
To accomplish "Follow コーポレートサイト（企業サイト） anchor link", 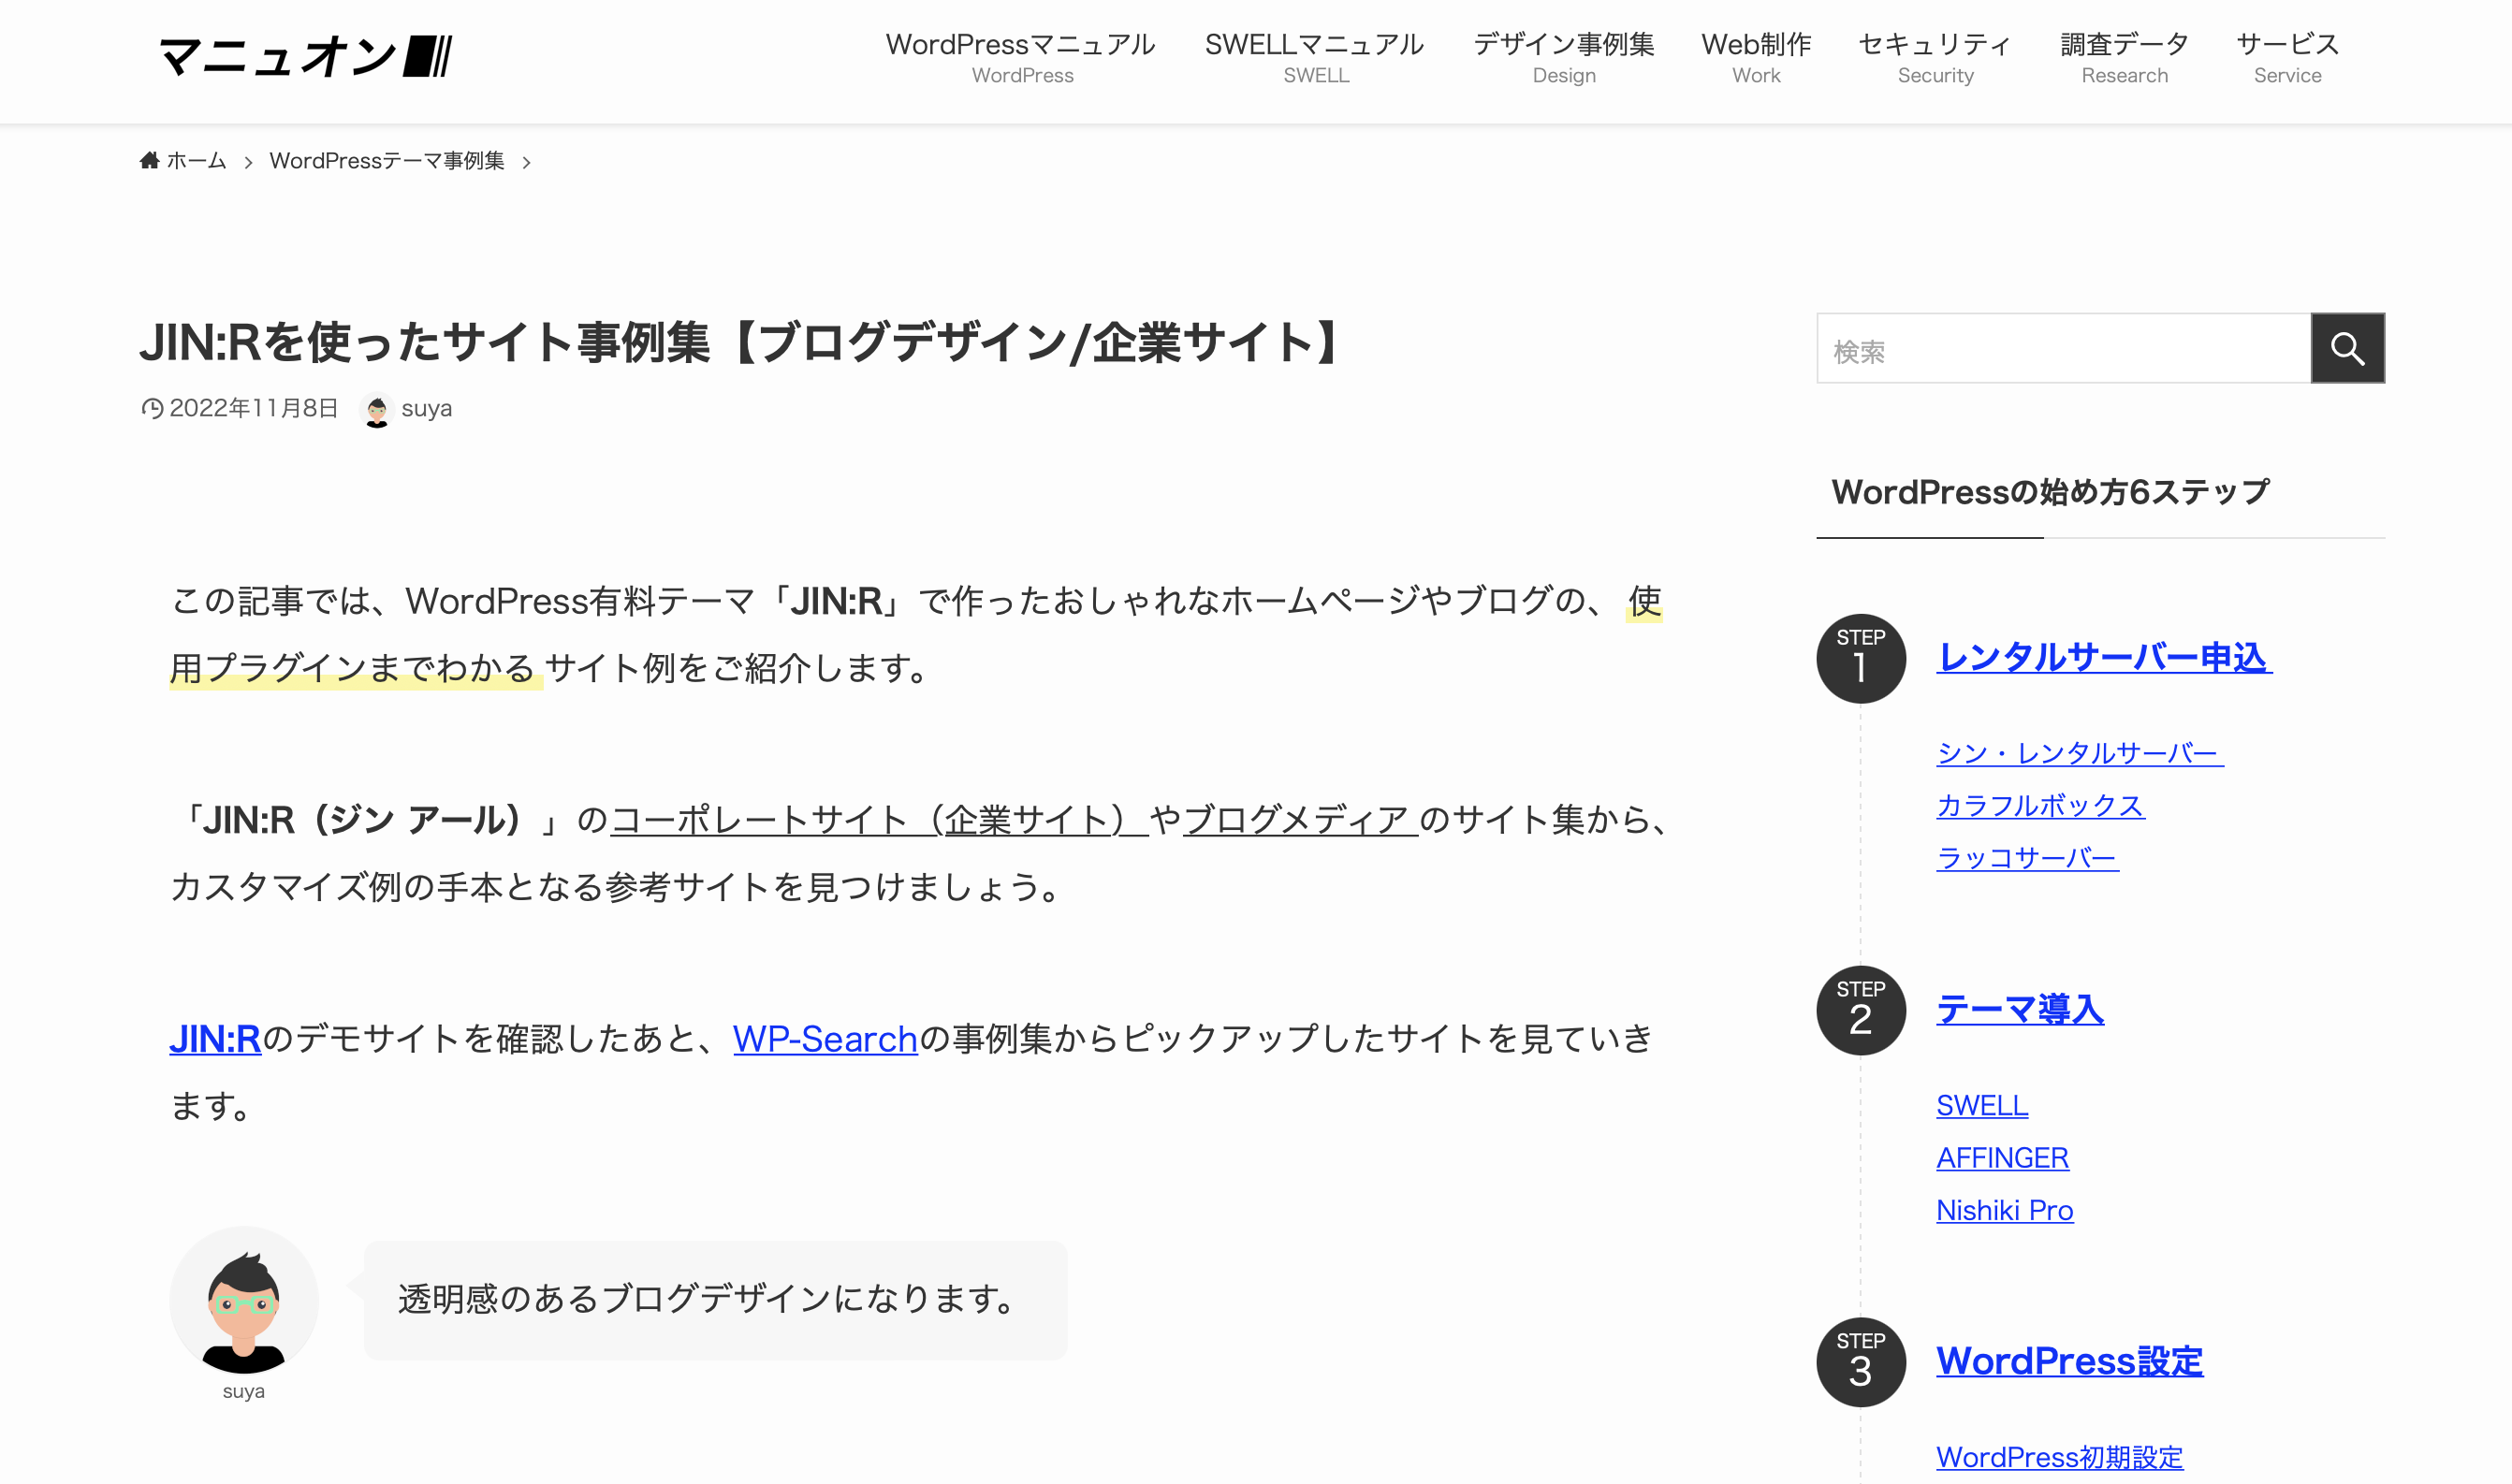I will click(x=879, y=820).
